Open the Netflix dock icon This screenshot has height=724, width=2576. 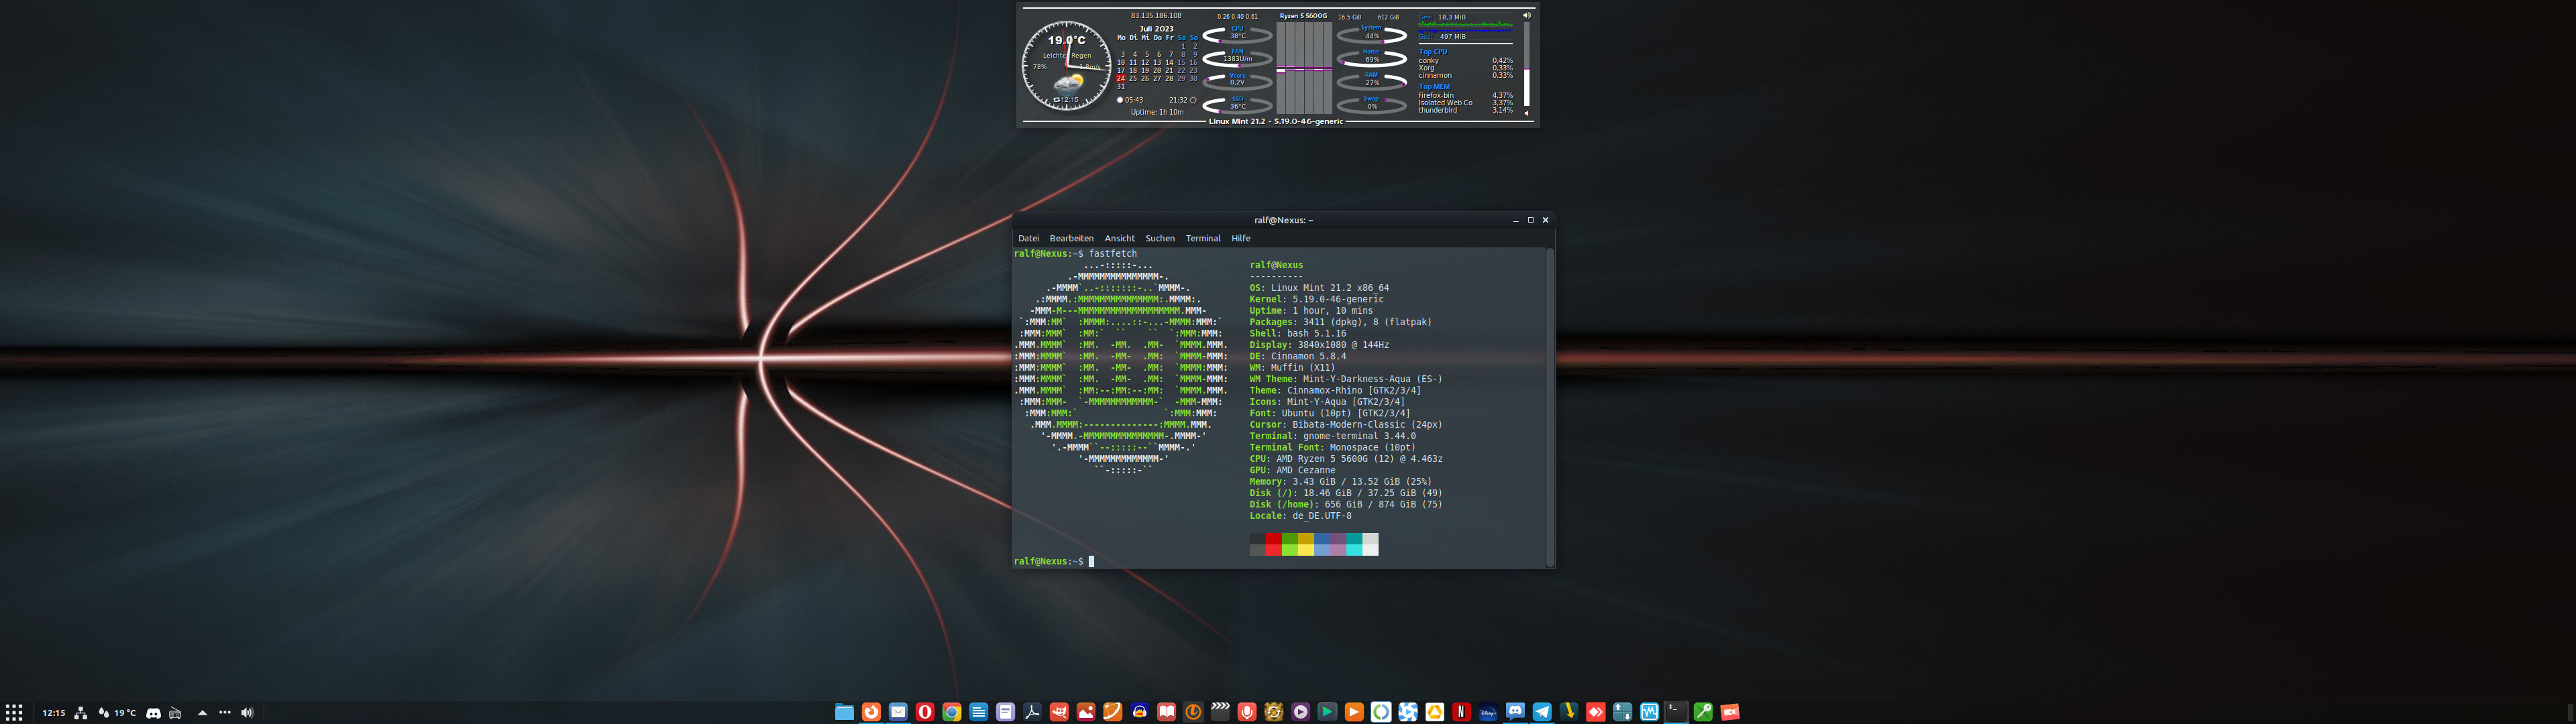1461,712
